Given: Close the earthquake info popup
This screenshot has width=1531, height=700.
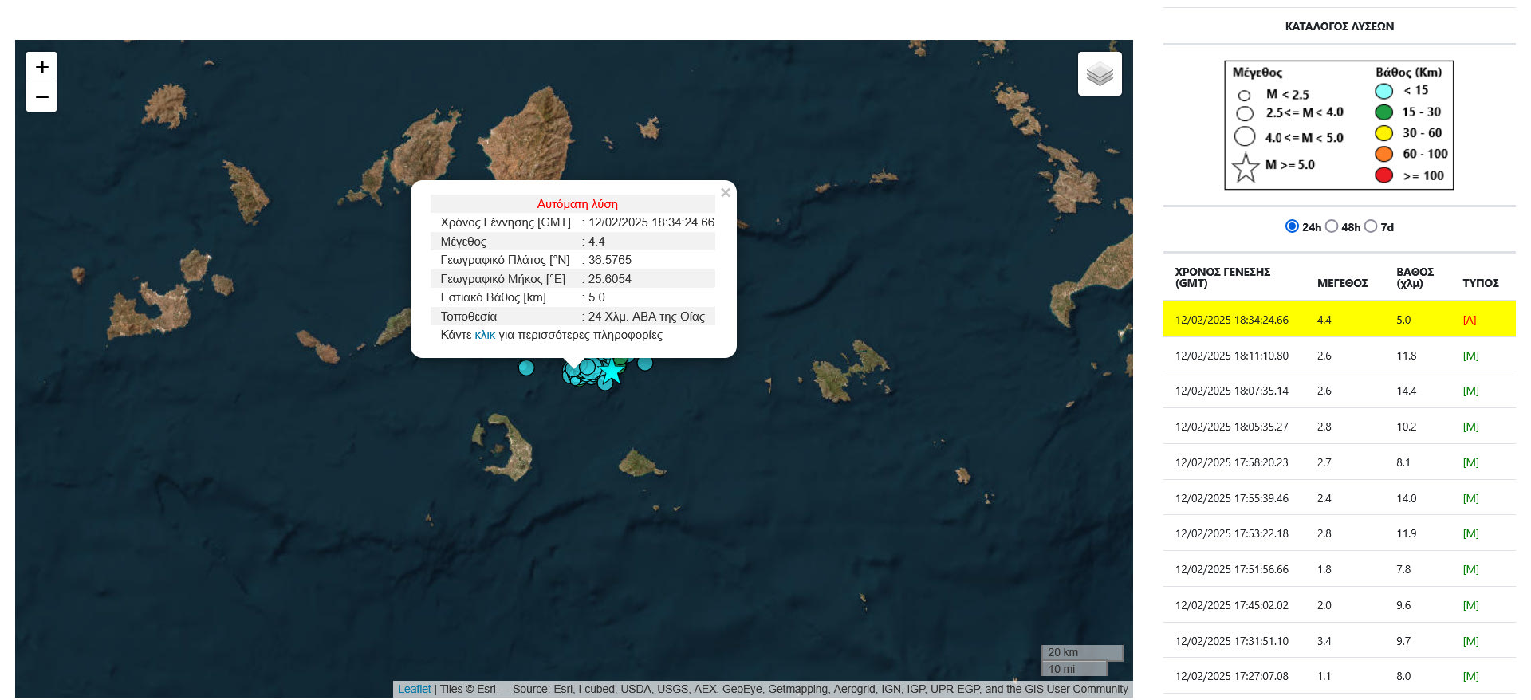Looking at the screenshot, I should click(725, 193).
